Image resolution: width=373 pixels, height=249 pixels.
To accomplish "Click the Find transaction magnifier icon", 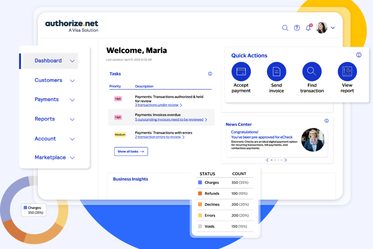I will 312,71.
